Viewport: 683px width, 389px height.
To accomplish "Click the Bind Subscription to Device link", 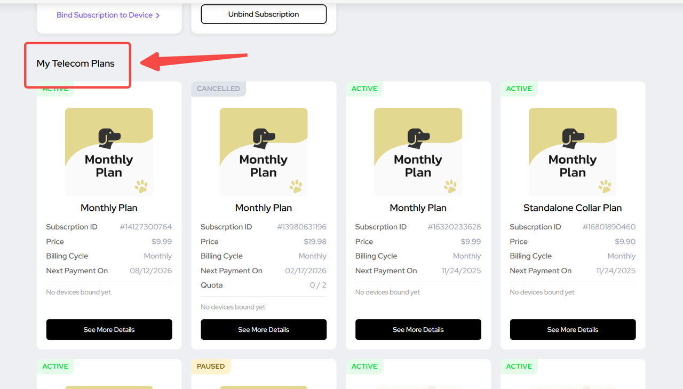I will [105, 15].
